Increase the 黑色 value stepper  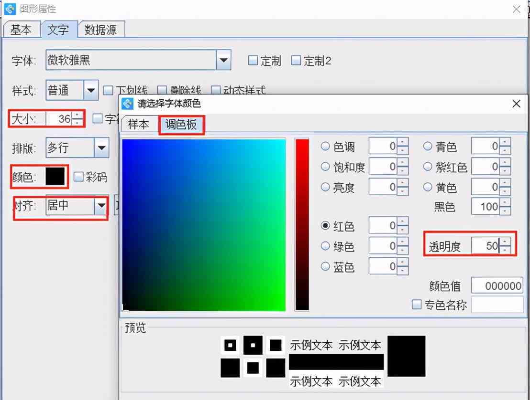(505, 202)
